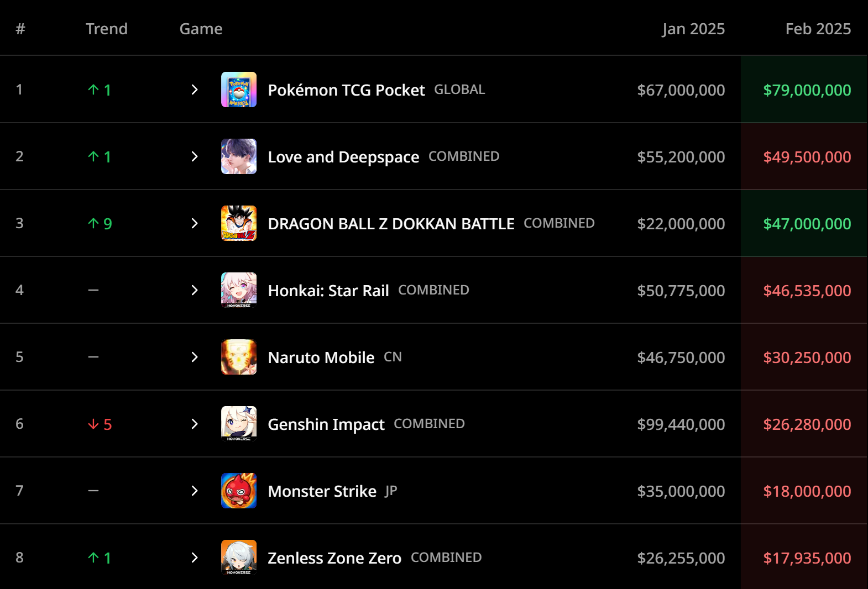Expand the Pokémon TCG Pocket row chevron
The height and width of the screenshot is (589, 868).
tap(195, 90)
